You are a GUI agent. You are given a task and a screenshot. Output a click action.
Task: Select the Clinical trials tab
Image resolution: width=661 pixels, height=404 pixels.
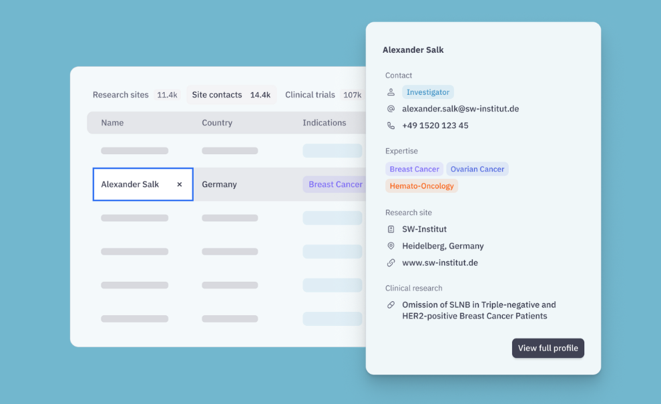[x=310, y=95]
